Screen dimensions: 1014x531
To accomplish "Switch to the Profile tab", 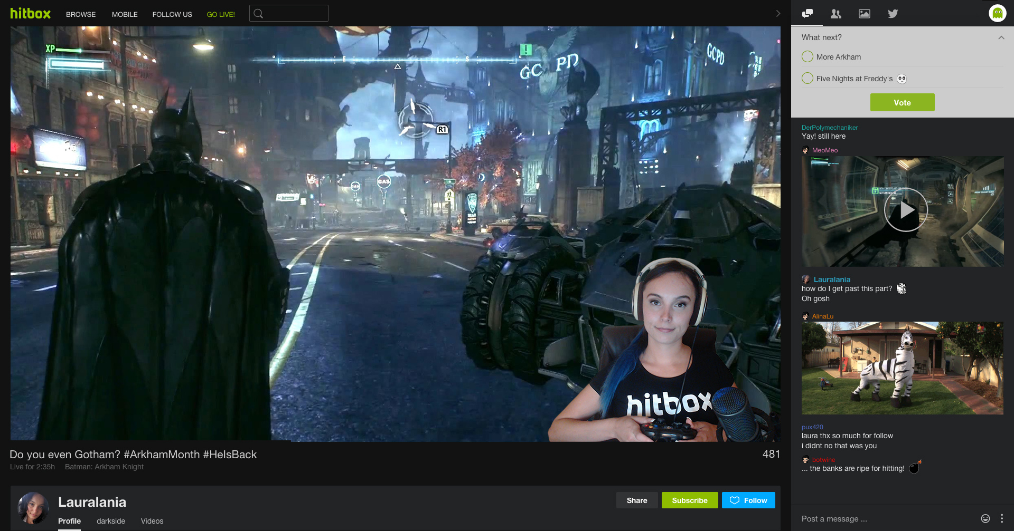I will 69,521.
